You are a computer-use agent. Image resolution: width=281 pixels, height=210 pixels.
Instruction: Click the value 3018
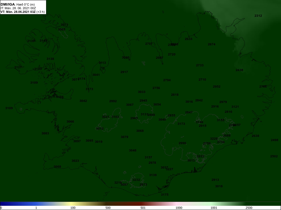click(219, 186)
